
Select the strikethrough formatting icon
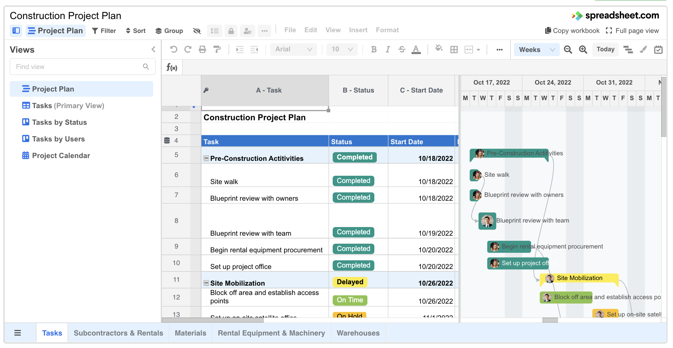402,49
